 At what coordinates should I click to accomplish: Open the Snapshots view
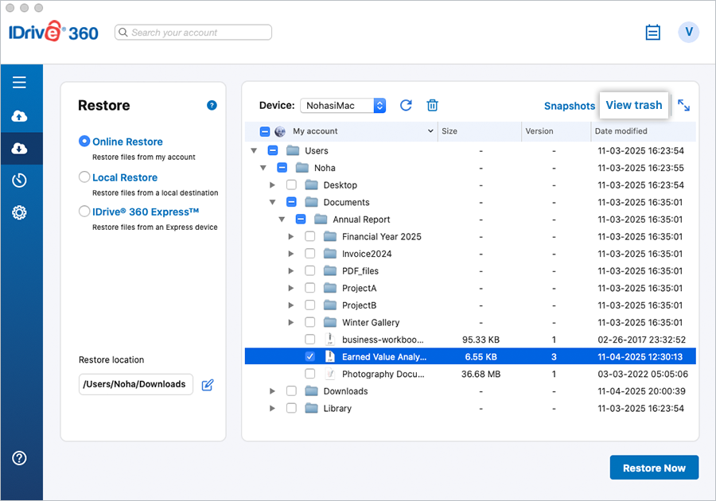[x=569, y=106]
